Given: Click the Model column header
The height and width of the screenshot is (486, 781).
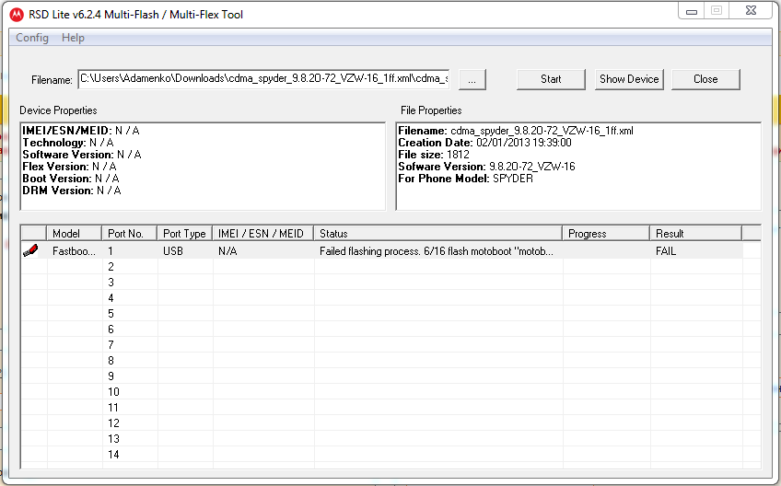Looking at the screenshot, I should tap(75, 234).
